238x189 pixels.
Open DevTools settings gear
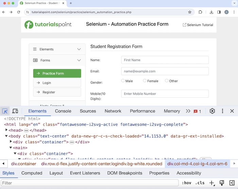[x=212, y=111]
